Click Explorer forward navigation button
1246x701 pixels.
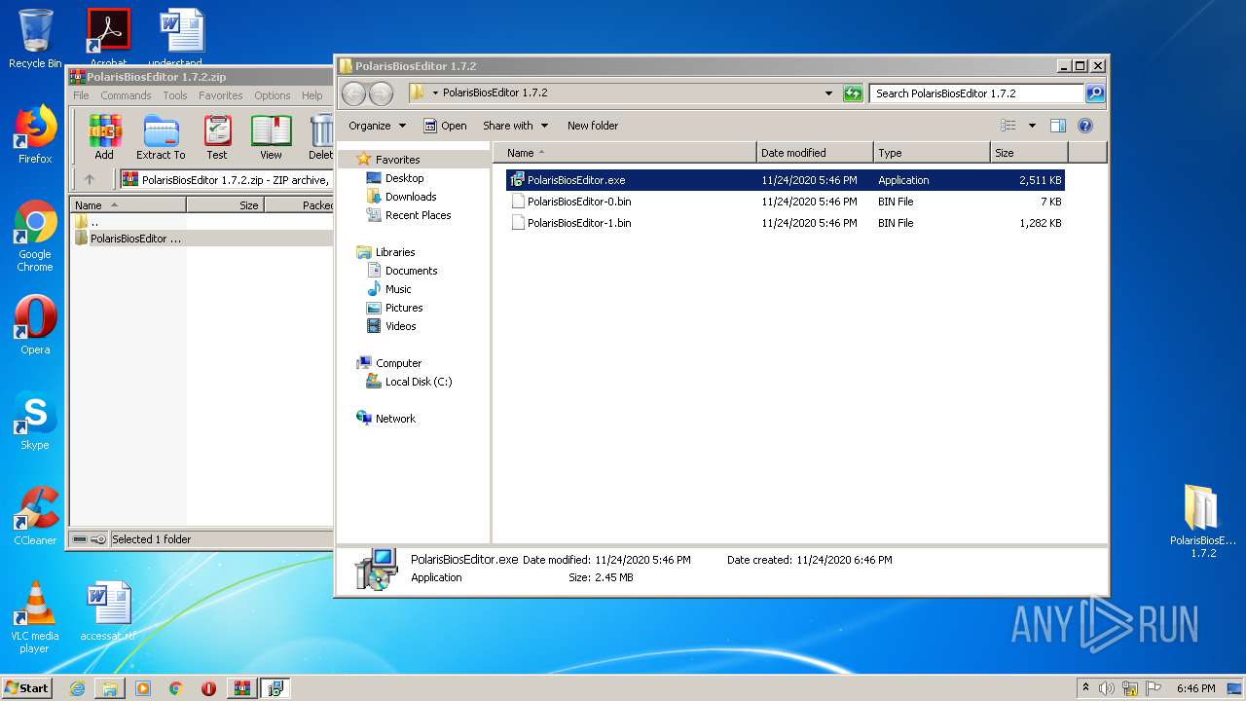381,93
